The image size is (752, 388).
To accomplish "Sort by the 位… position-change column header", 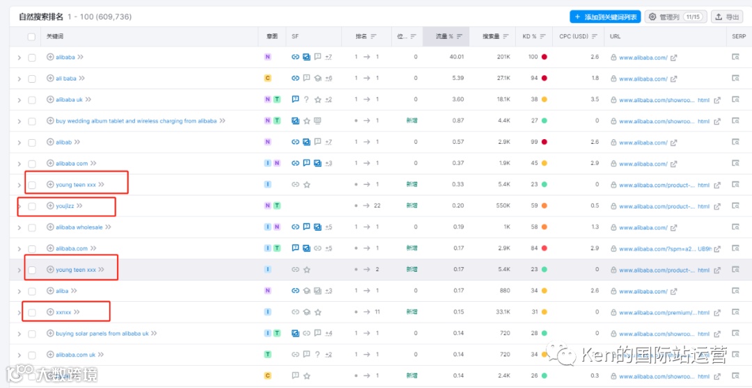I will click(x=407, y=36).
